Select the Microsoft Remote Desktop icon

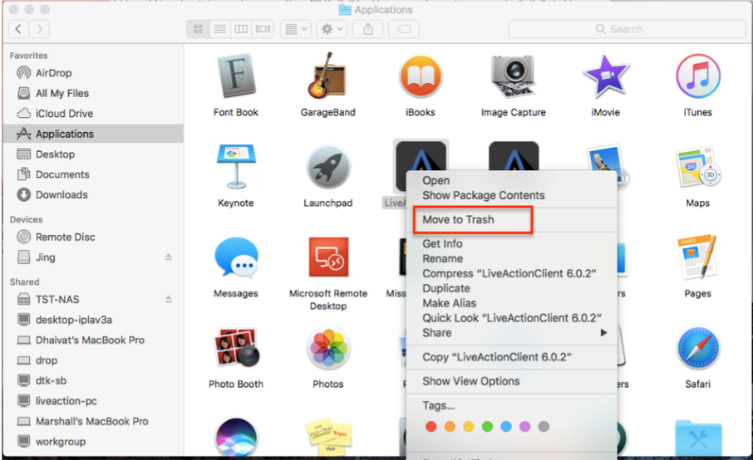[x=328, y=257]
